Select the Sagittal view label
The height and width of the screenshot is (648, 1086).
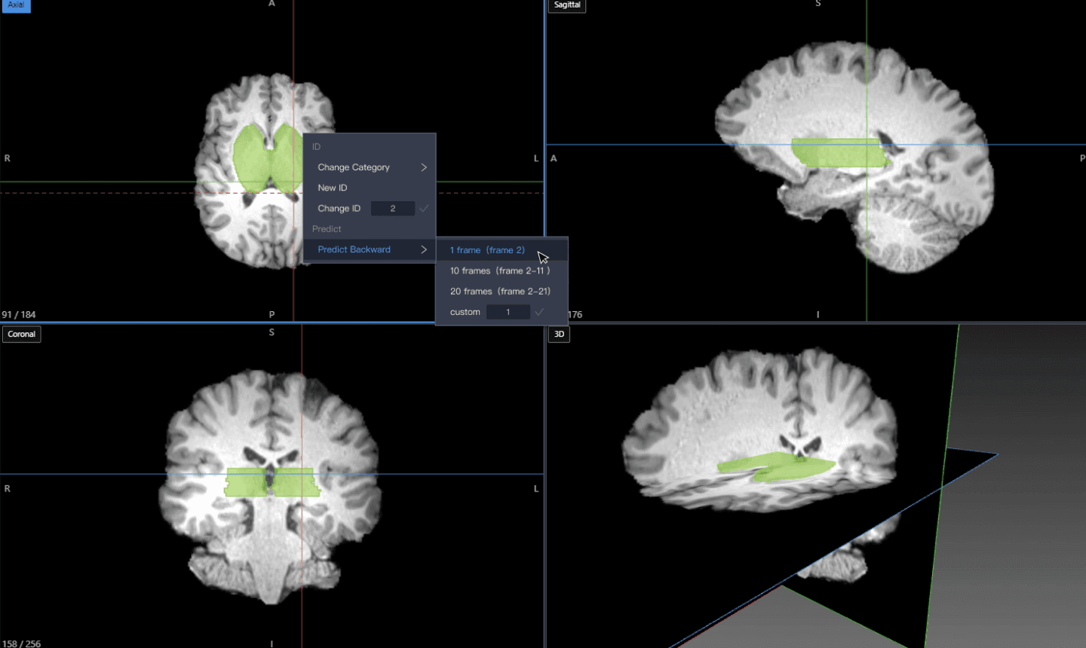(567, 5)
